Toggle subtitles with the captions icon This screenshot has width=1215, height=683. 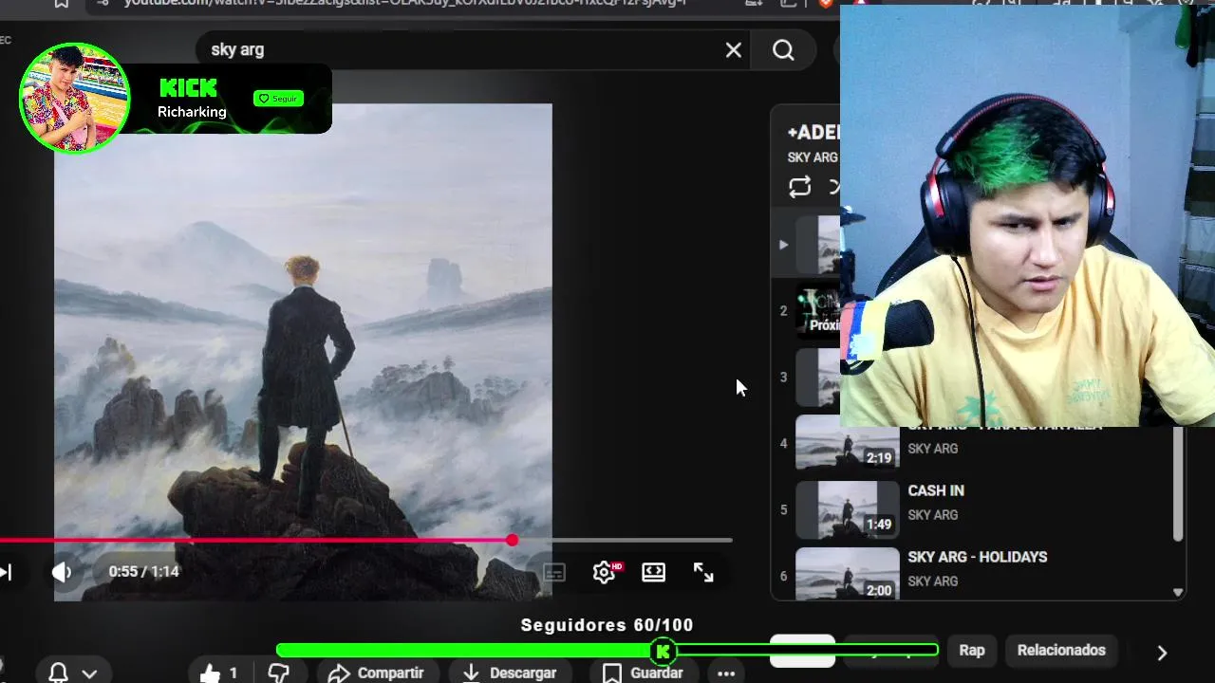pos(554,573)
